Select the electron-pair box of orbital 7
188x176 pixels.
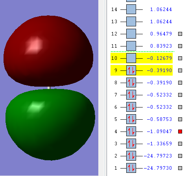pyautogui.click(x=131, y=95)
